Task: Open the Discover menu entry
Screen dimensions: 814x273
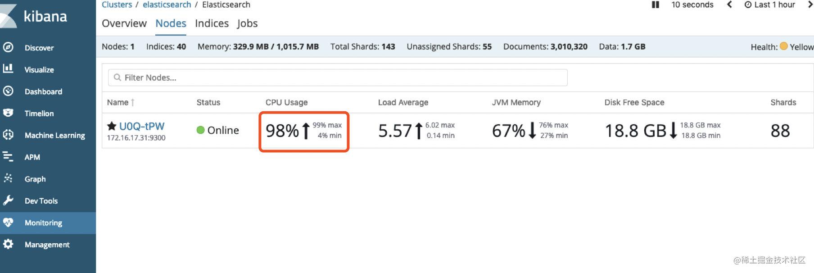Action: 39,48
